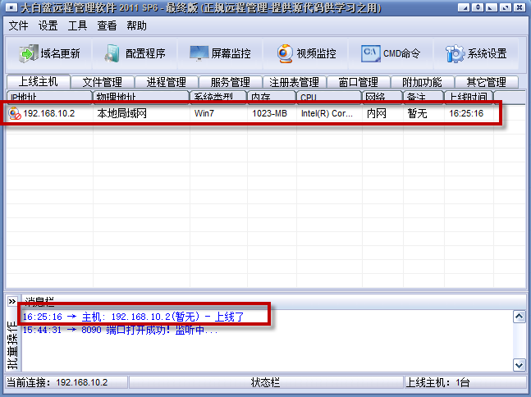Open the 帮助 menu
Screen dimensions: 531x397
coord(136,25)
